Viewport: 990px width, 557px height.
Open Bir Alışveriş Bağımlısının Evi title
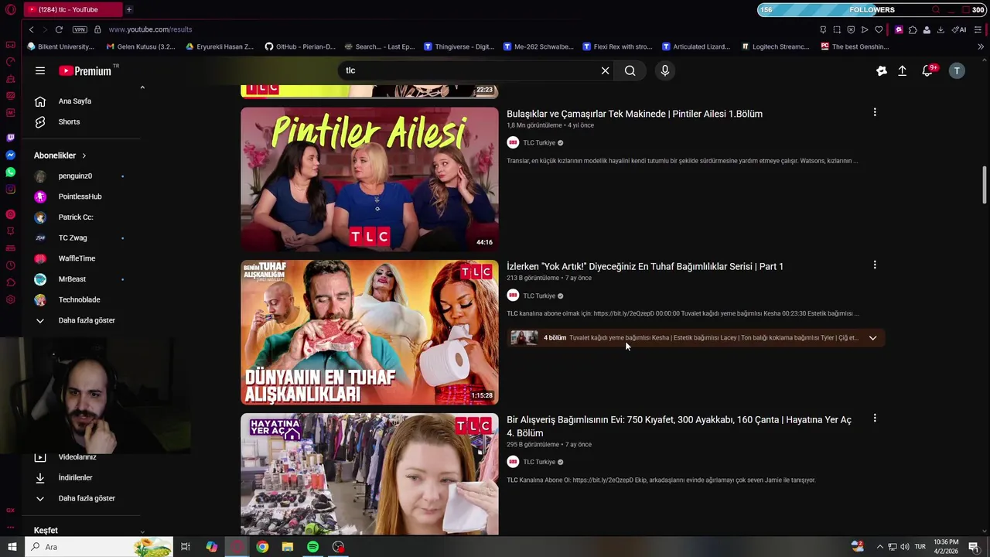coord(679,426)
